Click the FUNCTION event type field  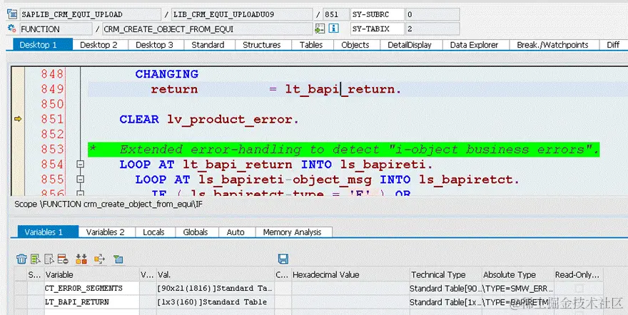point(56,29)
